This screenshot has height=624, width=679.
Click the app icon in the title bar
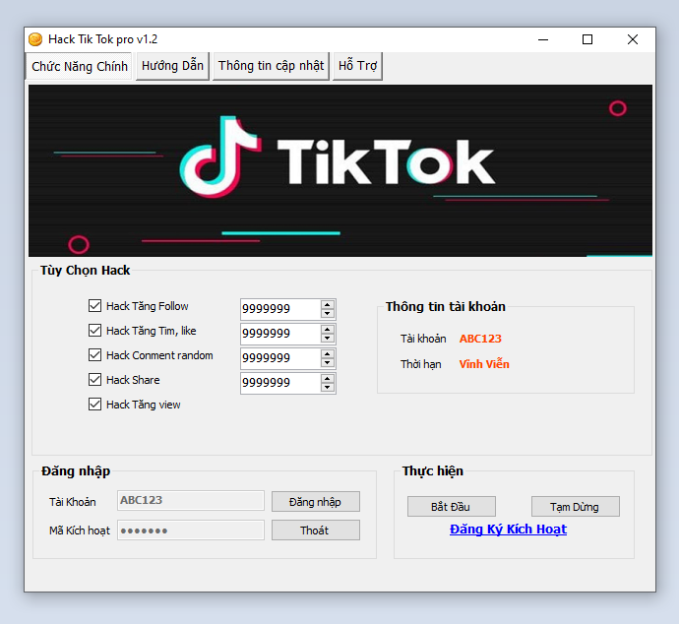tap(35, 39)
